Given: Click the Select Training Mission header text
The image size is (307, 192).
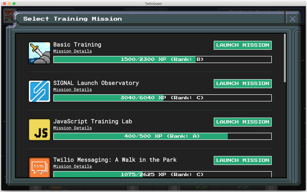Looking at the screenshot, I should click(73, 19).
